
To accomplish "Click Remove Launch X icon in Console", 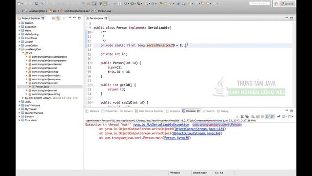I will 242,117.
